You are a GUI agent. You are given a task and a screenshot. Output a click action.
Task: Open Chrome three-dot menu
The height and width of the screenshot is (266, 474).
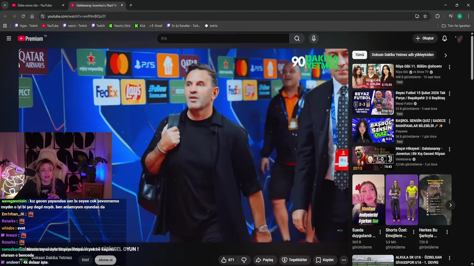pos(468,16)
